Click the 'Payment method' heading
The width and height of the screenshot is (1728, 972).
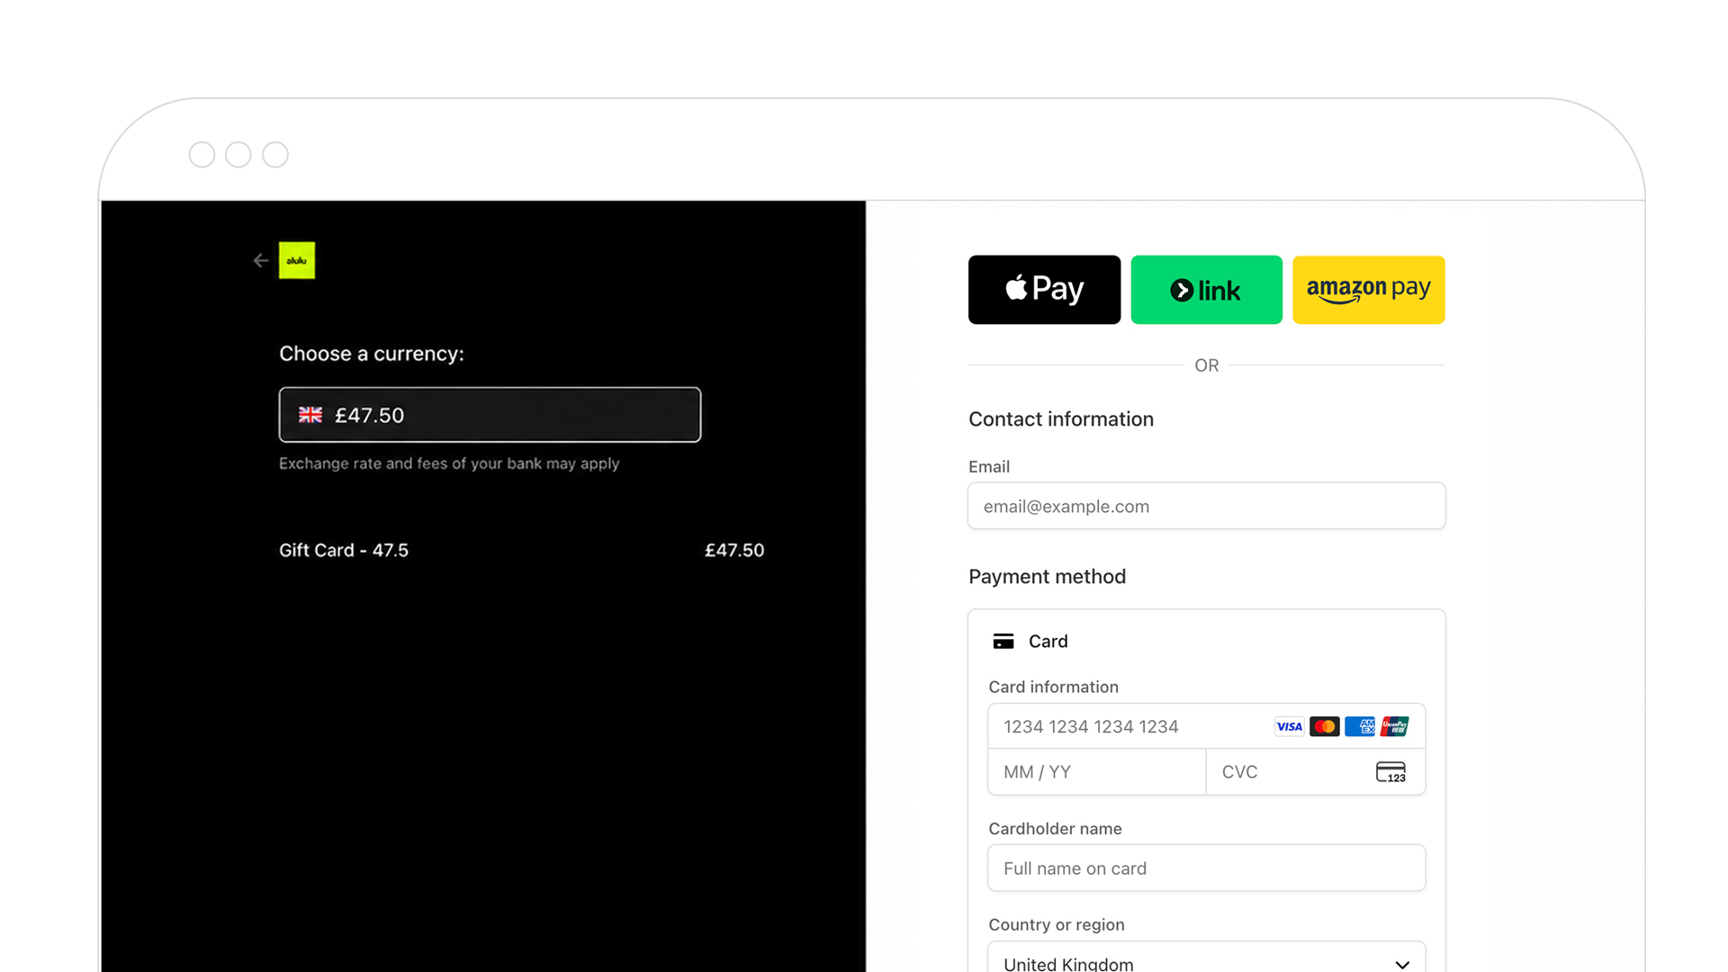tap(1047, 577)
